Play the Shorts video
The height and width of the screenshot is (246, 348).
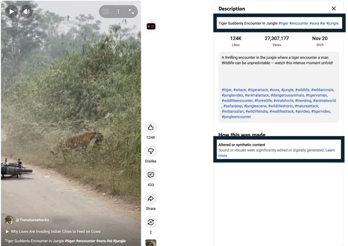point(11,11)
